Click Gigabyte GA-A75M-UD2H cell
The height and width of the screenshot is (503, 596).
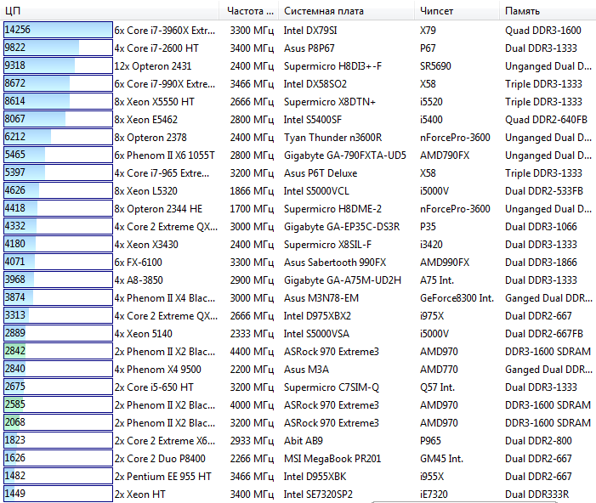tap(343, 280)
